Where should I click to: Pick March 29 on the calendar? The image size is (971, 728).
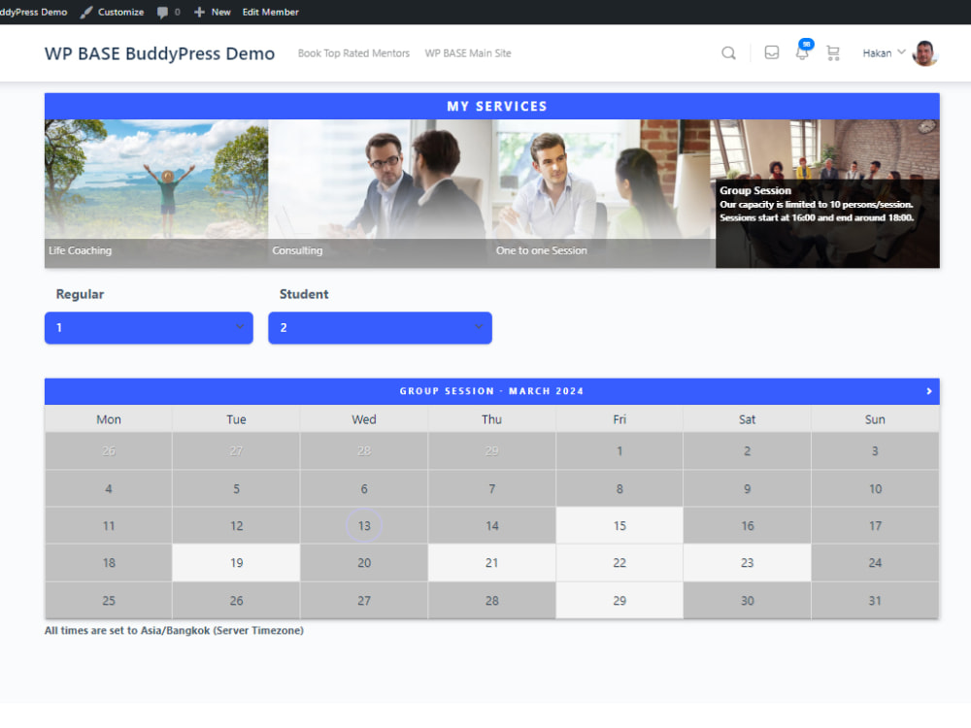pos(619,601)
